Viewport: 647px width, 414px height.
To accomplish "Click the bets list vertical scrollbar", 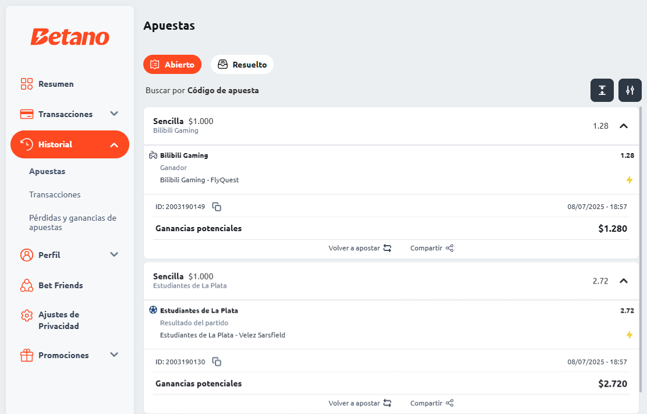I will pyautogui.click(x=641, y=250).
